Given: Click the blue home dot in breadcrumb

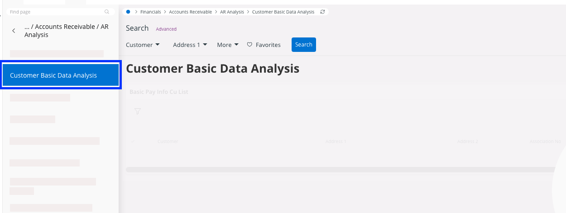Looking at the screenshot, I should (x=129, y=12).
